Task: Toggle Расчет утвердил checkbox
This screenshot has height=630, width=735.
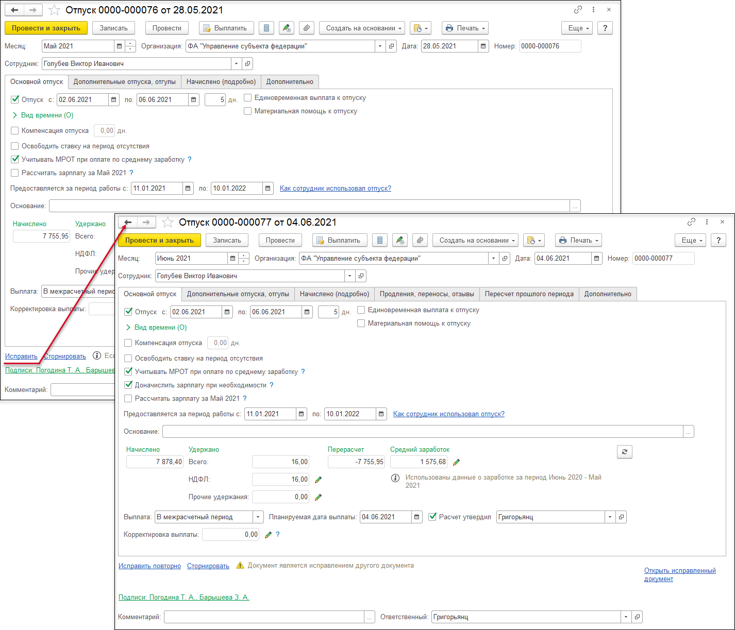Action: coord(432,517)
